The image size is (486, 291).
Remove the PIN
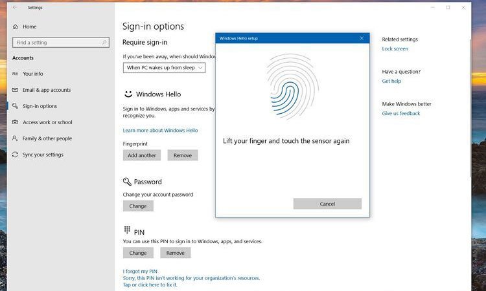pos(175,253)
